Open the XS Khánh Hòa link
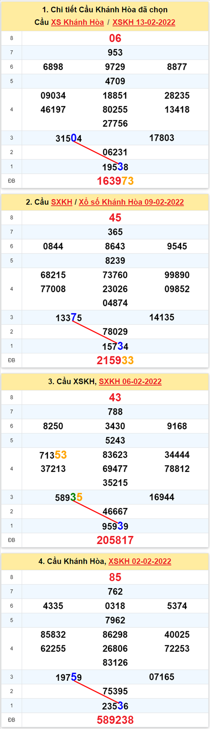Image resolution: width=210 pixels, height=729 pixels. point(77,22)
